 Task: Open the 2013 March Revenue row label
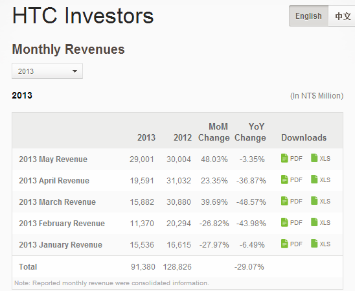coord(57,202)
